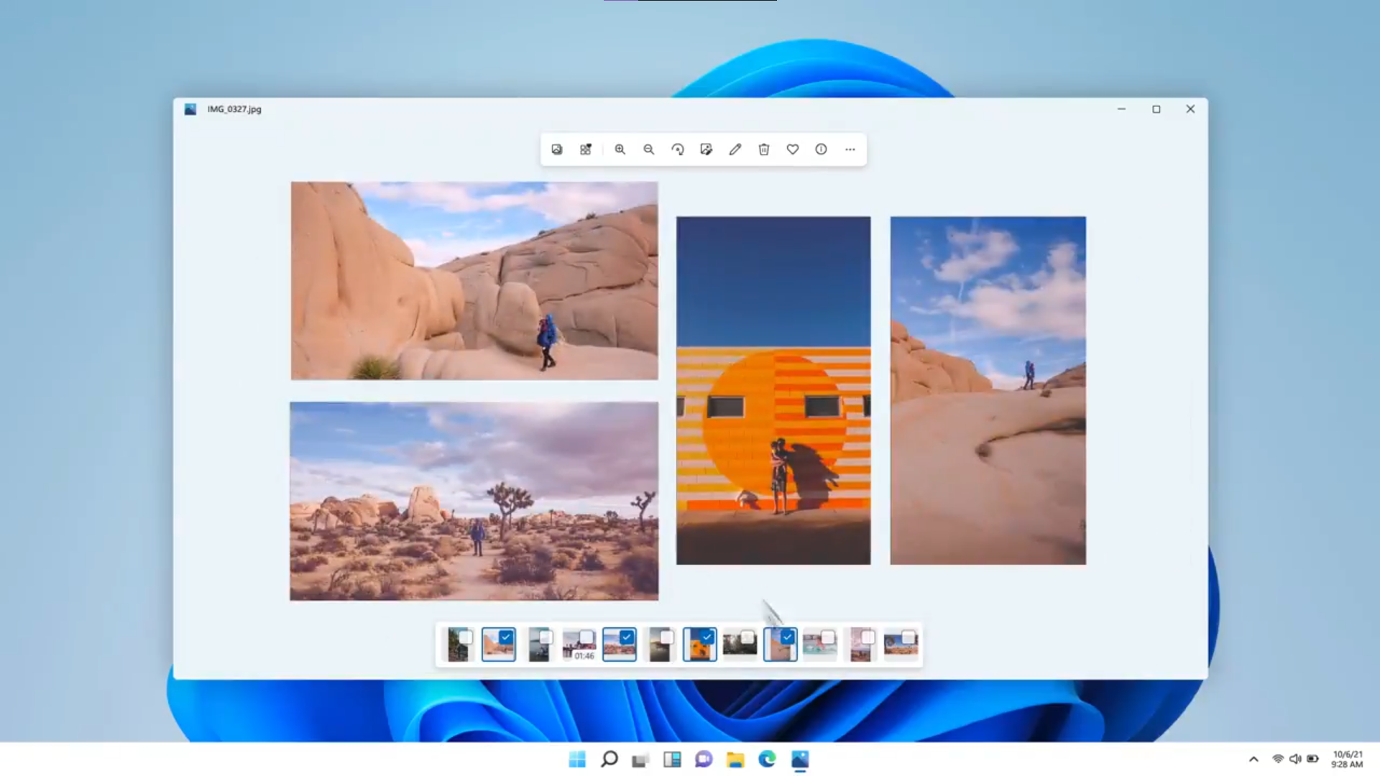Open Search from the taskbar
This screenshot has width=1380, height=776.
[609, 759]
